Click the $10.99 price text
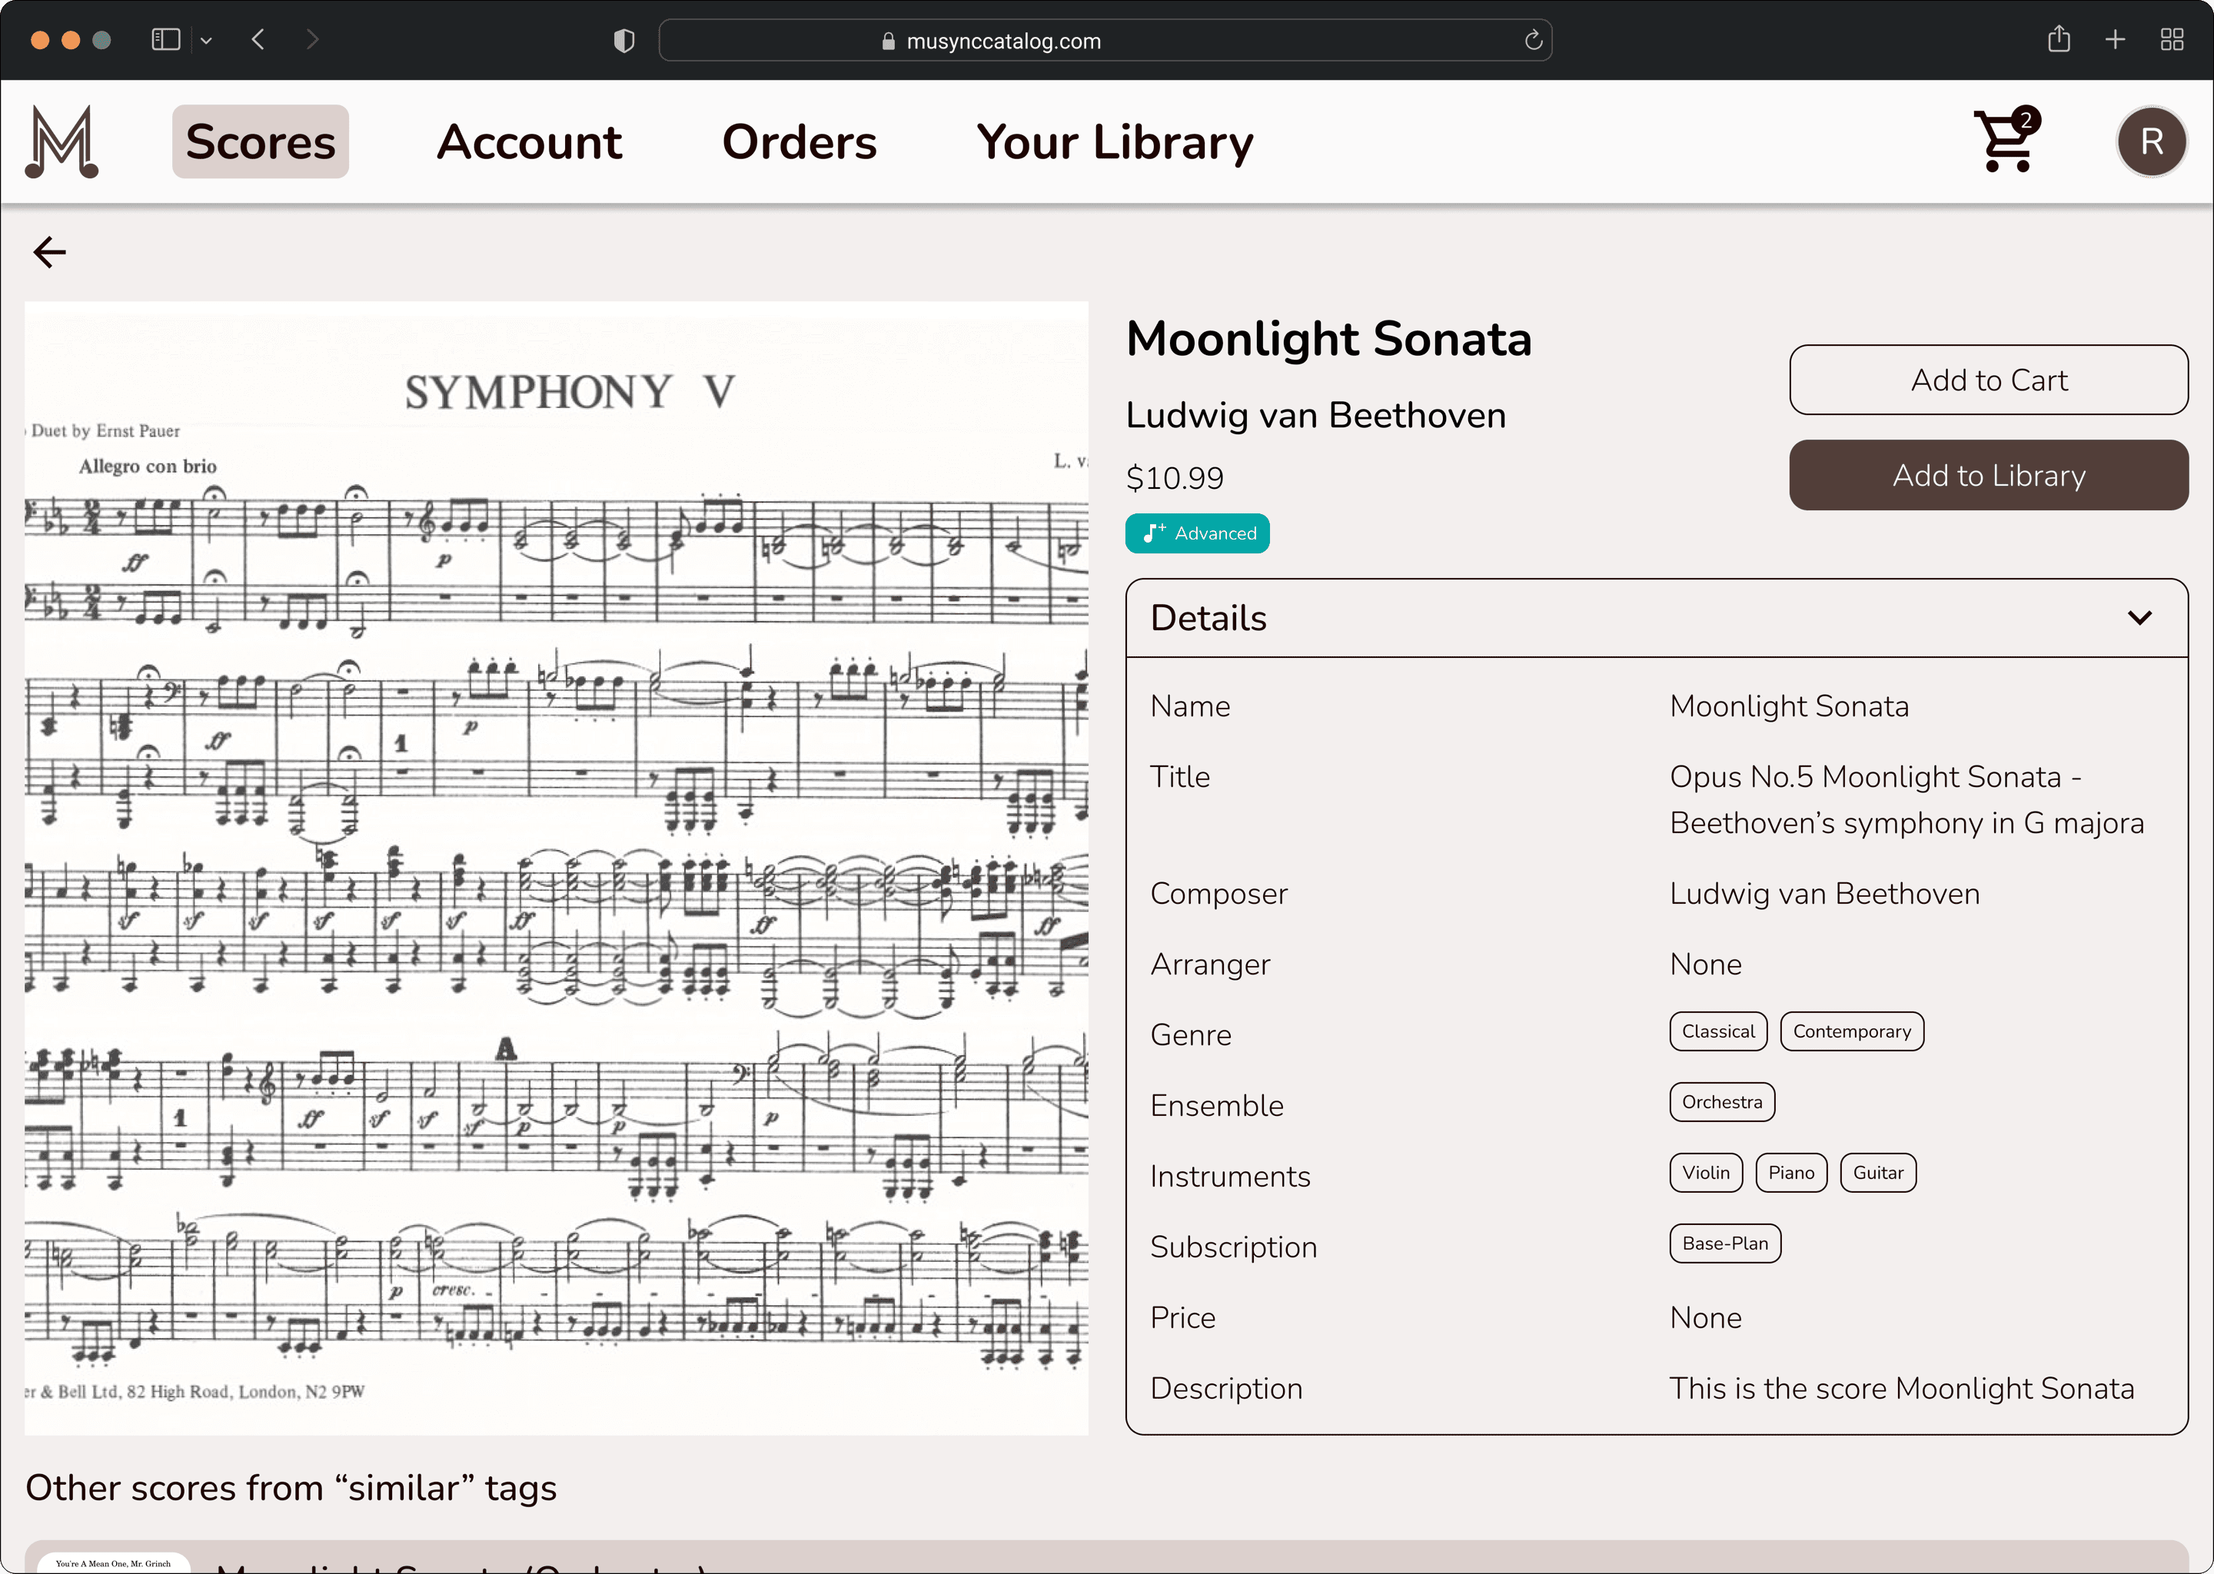The width and height of the screenshot is (2214, 1574). click(x=1174, y=478)
